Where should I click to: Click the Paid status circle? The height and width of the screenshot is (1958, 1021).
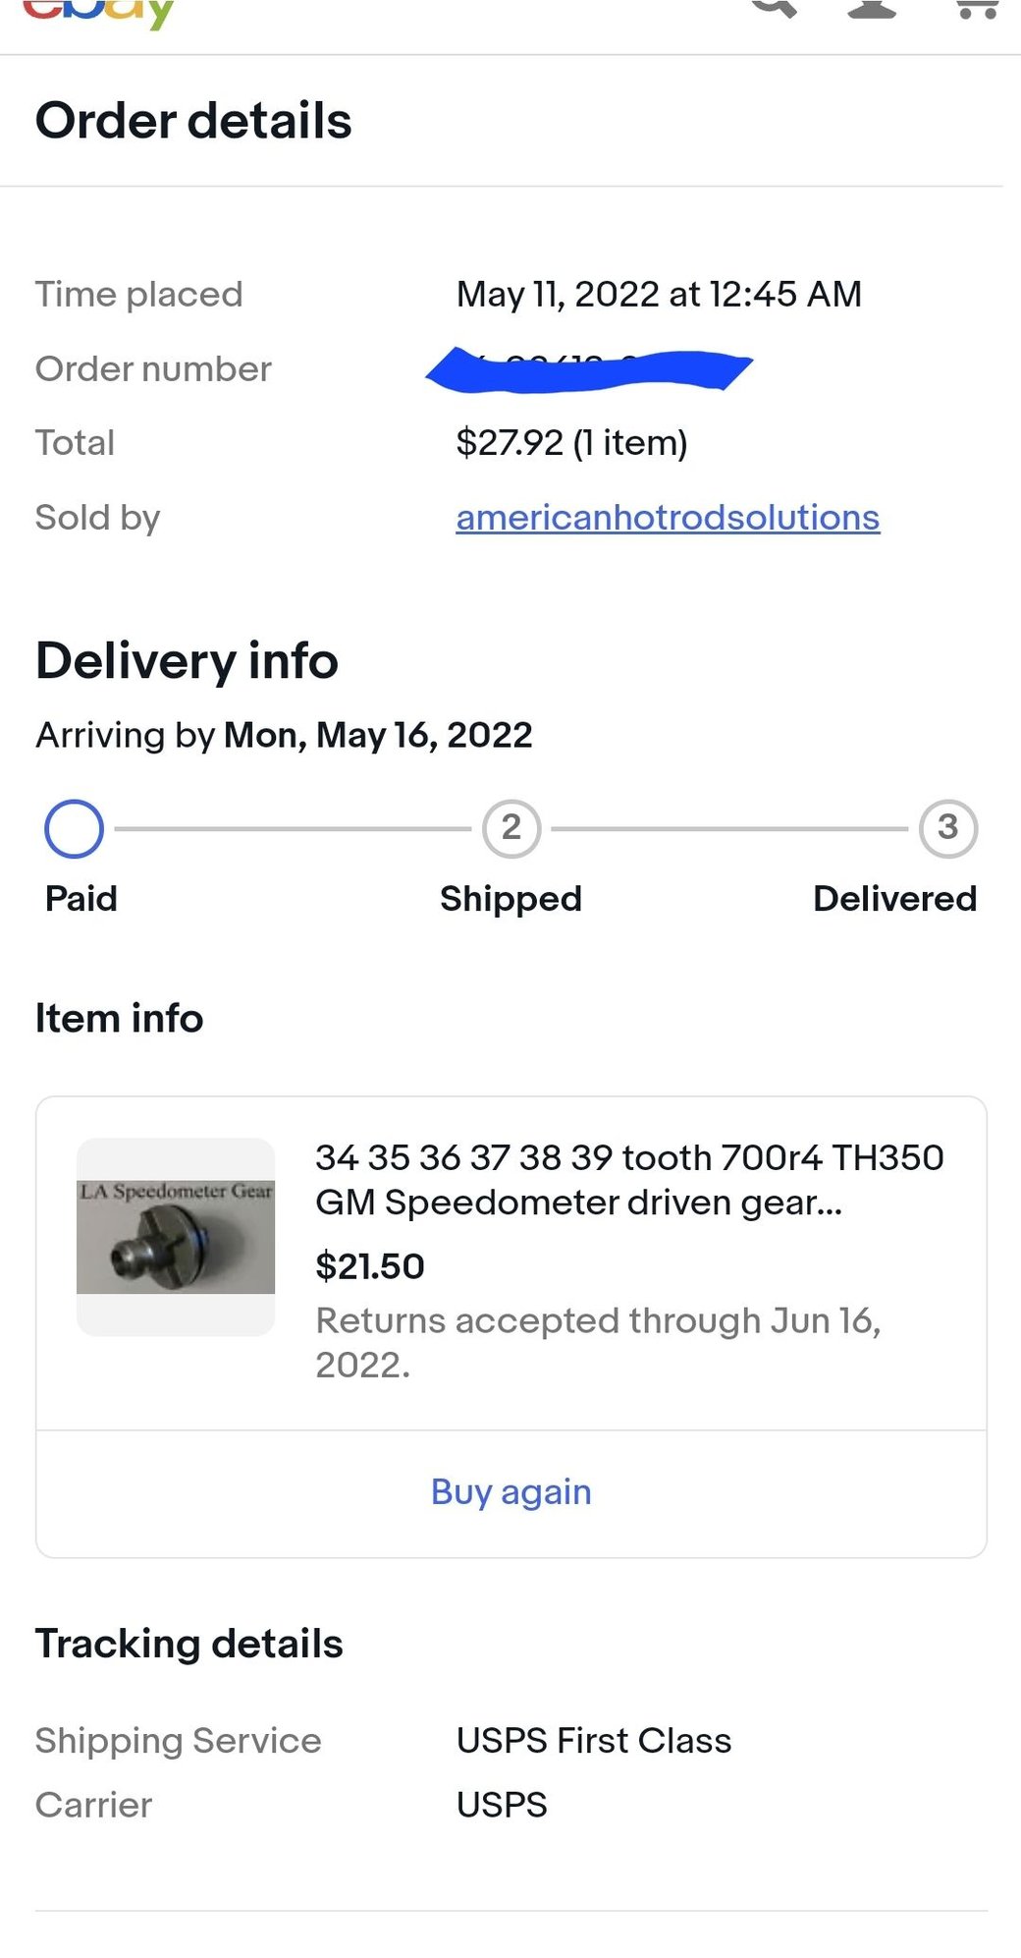74,829
